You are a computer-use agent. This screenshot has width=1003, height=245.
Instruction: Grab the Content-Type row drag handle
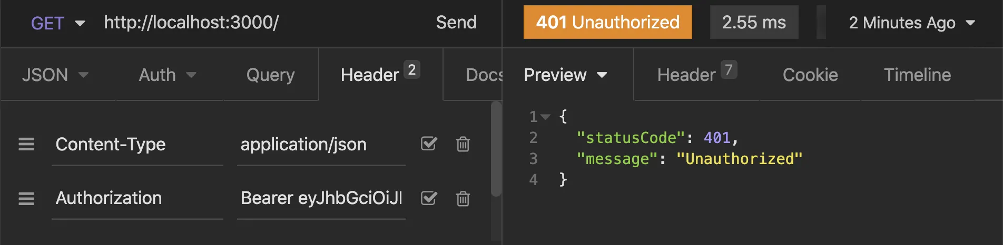click(x=26, y=144)
